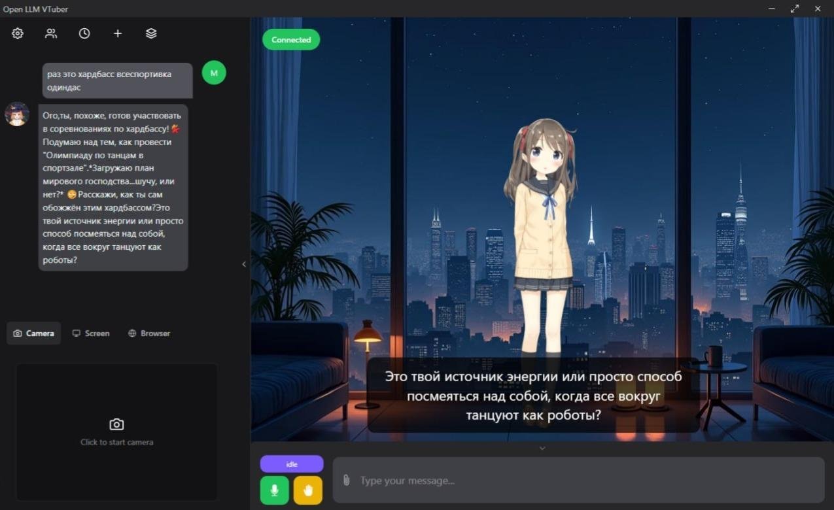Click the Type your message input field
Screen dimensions: 834x510
(x=582, y=481)
